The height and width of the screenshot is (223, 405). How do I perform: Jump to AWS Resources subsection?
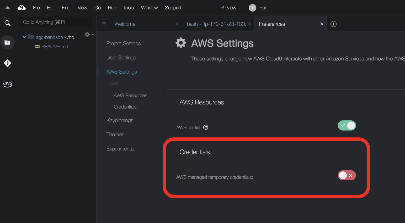coord(130,96)
